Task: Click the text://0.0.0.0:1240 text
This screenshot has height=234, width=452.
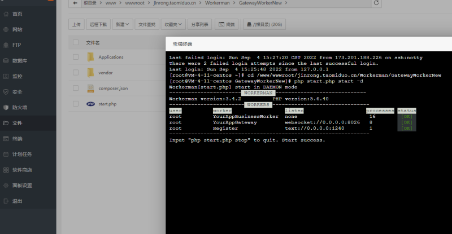Action: click(315, 129)
